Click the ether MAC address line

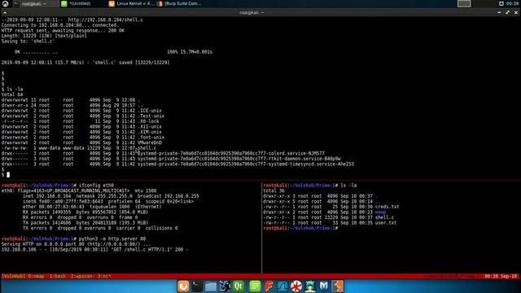(92, 207)
